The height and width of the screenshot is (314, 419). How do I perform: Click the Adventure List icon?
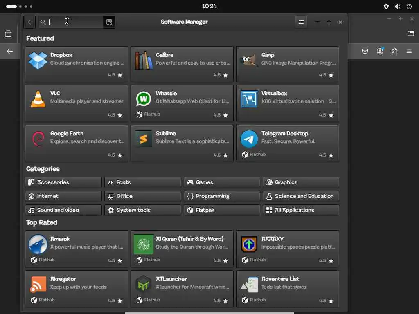[x=249, y=285]
